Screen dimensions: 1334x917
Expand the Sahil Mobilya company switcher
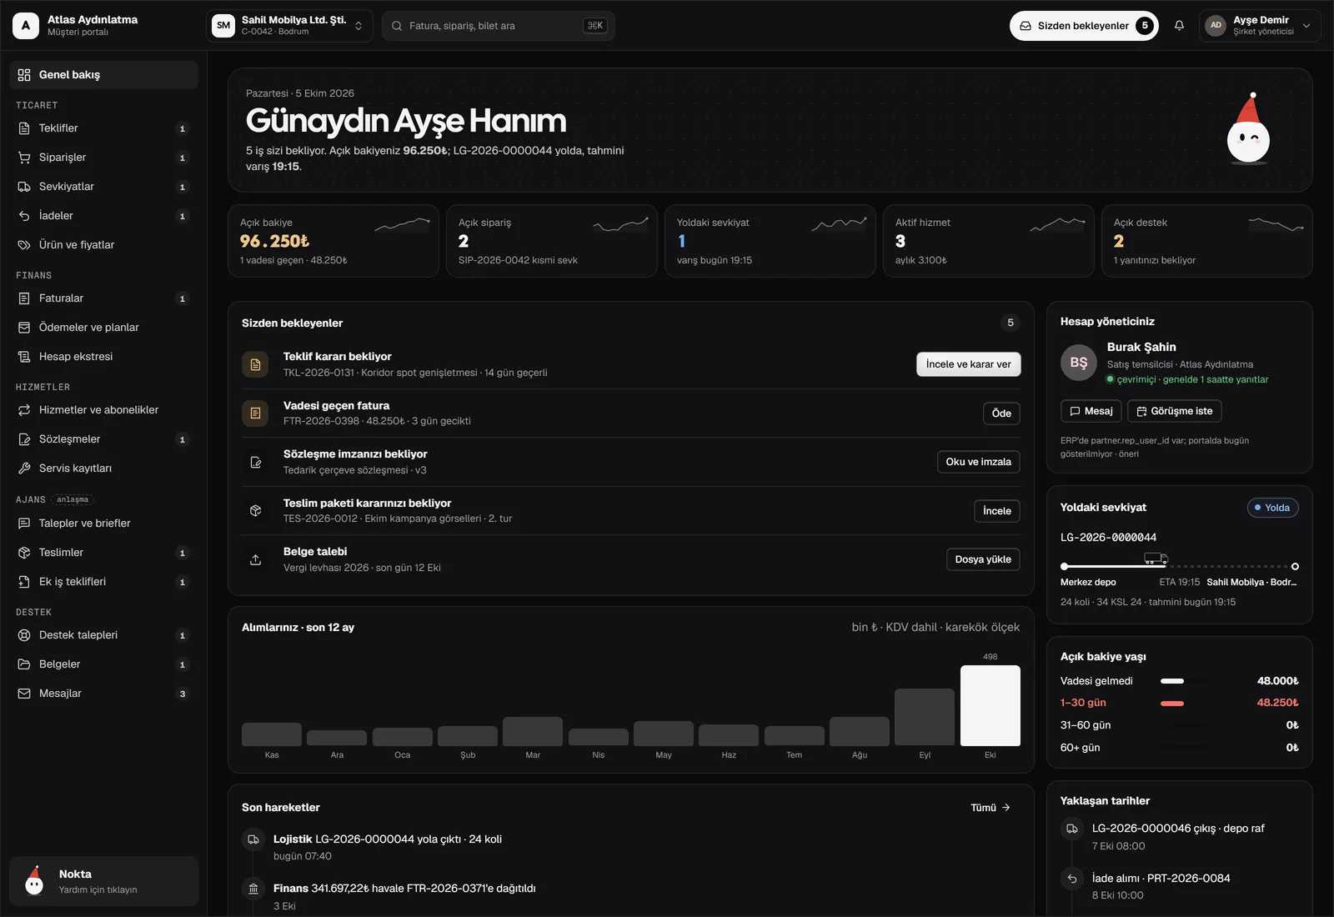(x=288, y=26)
